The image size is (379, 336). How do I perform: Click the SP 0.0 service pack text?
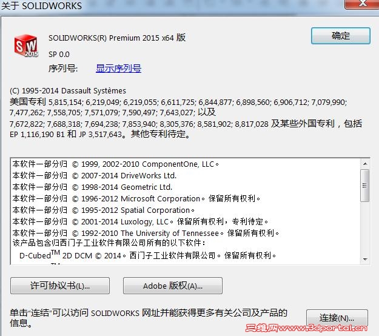59,55
